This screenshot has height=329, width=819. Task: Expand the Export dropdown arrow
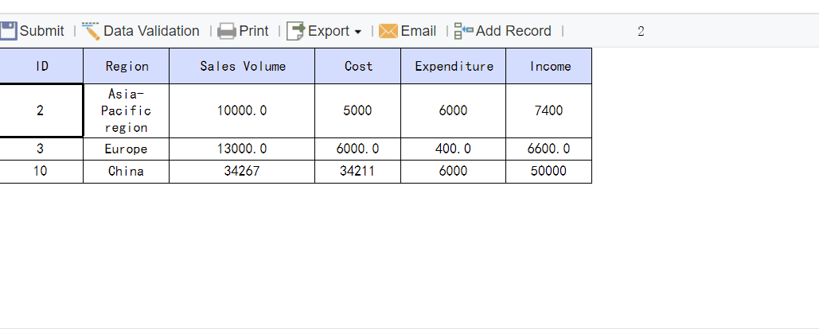tap(357, 32)
